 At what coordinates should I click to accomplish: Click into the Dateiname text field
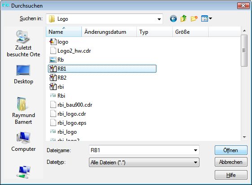pos(141,150)
